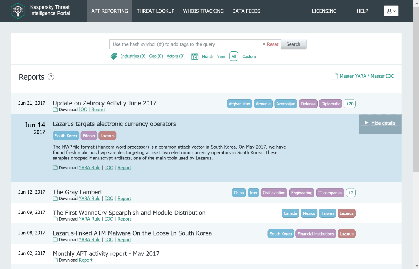This screenshot has height=269, width=419.
Task: Click the calendar icon beside Month
Action: pyautogui.click(x=195, y=56)
